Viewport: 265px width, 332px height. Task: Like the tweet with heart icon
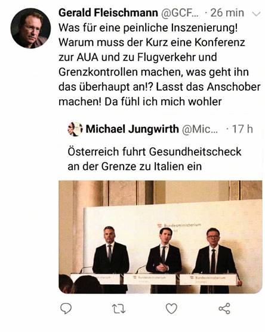[171, 309]
